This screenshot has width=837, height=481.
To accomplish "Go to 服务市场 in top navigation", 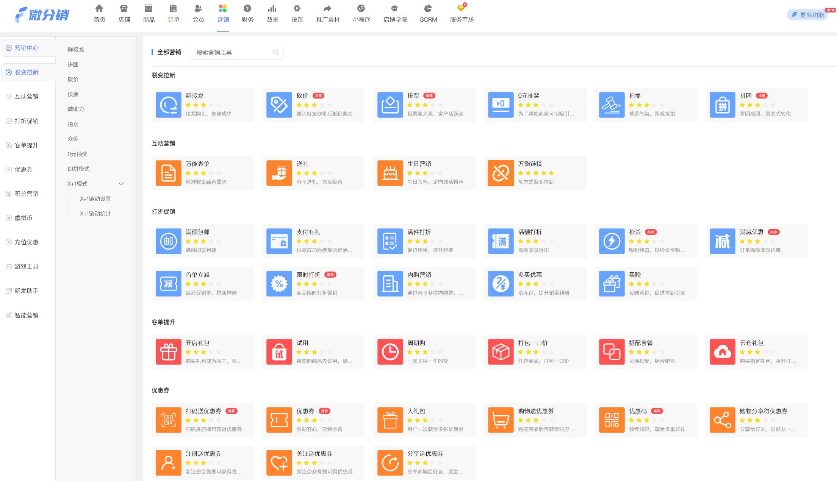I will coord(462,14).
